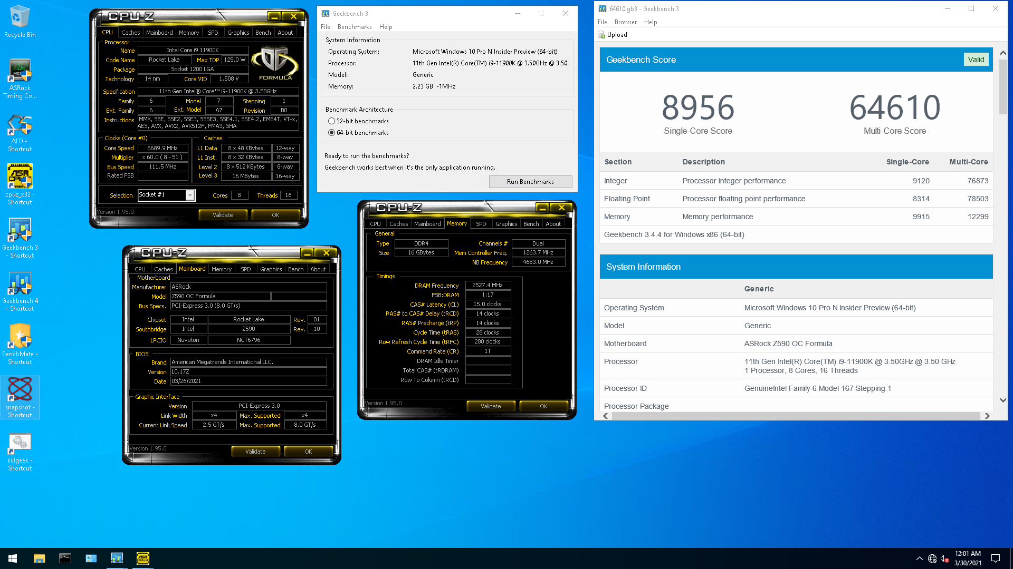
Task: Open BenchMate Shortcut desktop icon
Action: (x=20, y=345)
